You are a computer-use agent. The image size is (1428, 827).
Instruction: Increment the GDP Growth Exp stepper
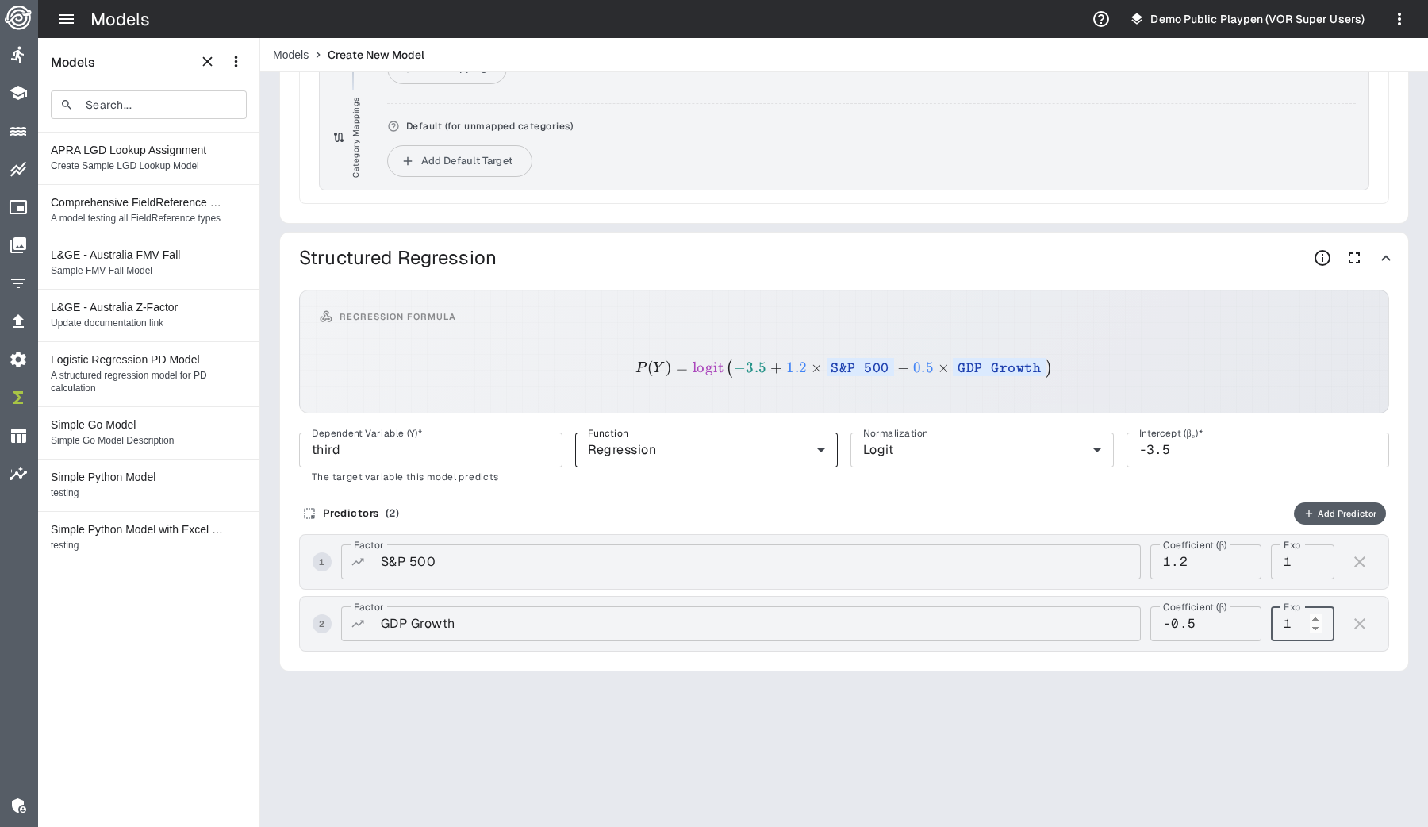[x=1315, y=619]
